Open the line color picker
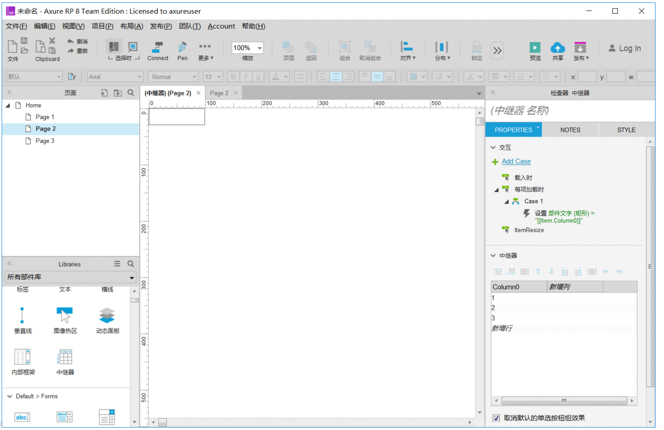The height and width of the screenshot is (430, 664). (473, 76)
